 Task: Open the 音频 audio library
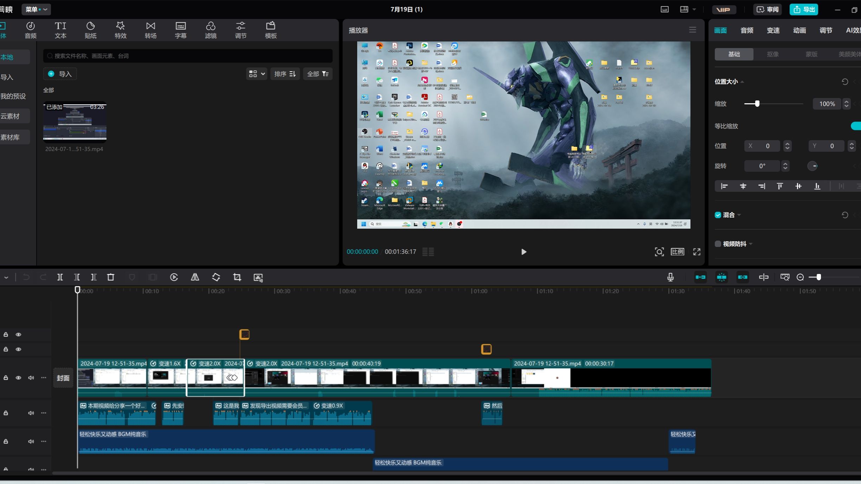(x=31, y=30)
